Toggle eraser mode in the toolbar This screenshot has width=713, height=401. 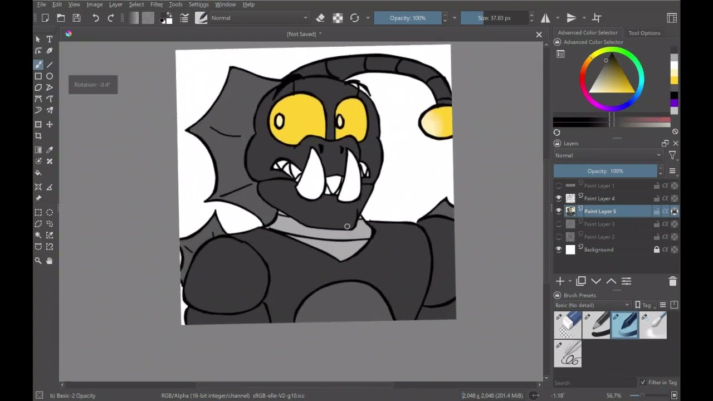pyautogui.click(x=320, y=18)
